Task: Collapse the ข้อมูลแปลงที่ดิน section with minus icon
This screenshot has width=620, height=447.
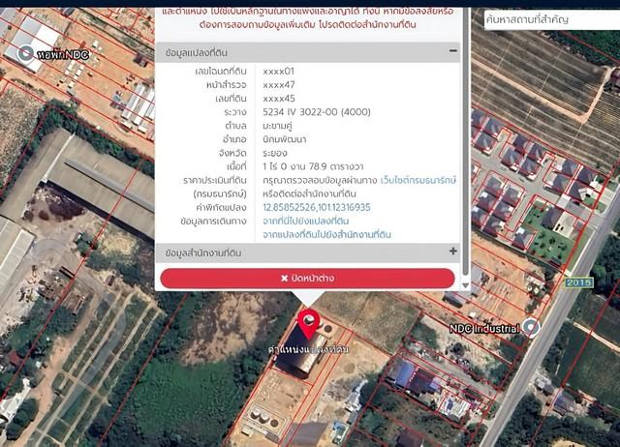Action: (x=452, y=51)
